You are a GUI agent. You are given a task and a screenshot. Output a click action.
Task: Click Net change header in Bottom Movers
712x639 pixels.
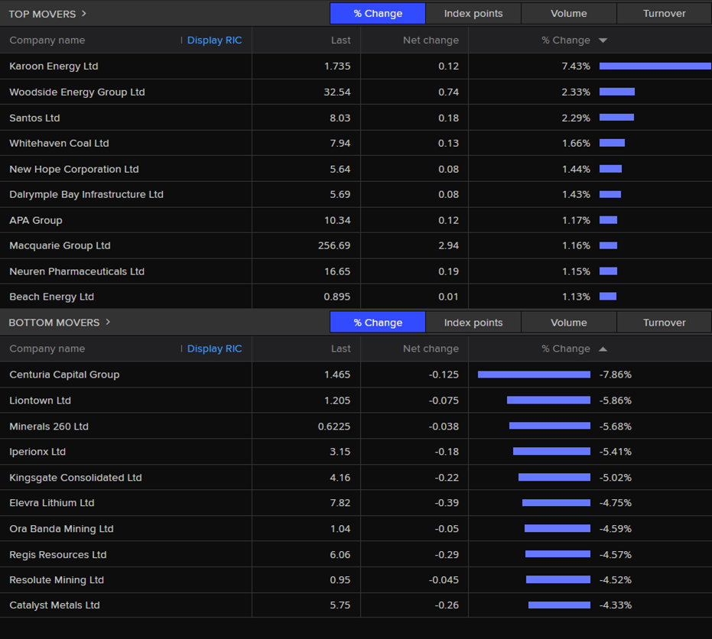(x=431, y=349)
